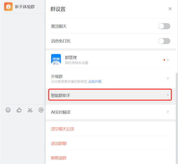This screenshot has height=164, width=178.
Task: Click the emoji smiley icon
Action: [8, 110]
